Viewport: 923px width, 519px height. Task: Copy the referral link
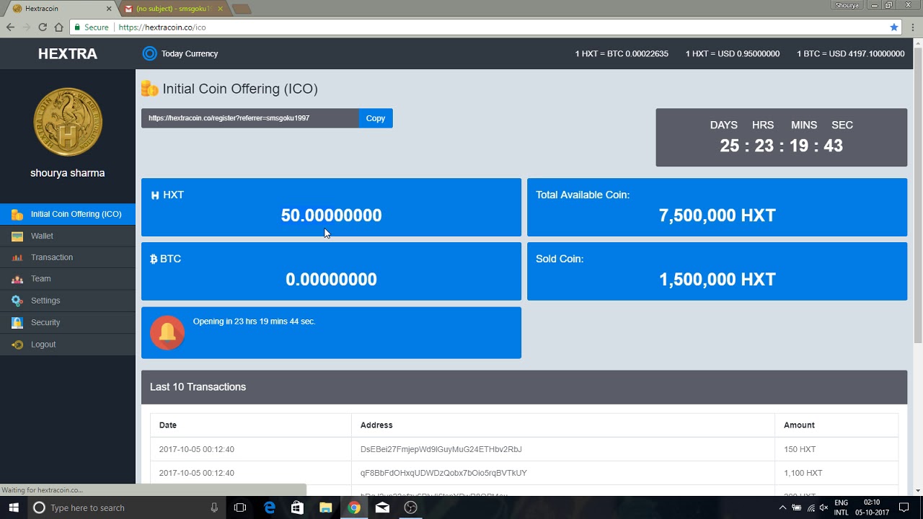point(376,118)
